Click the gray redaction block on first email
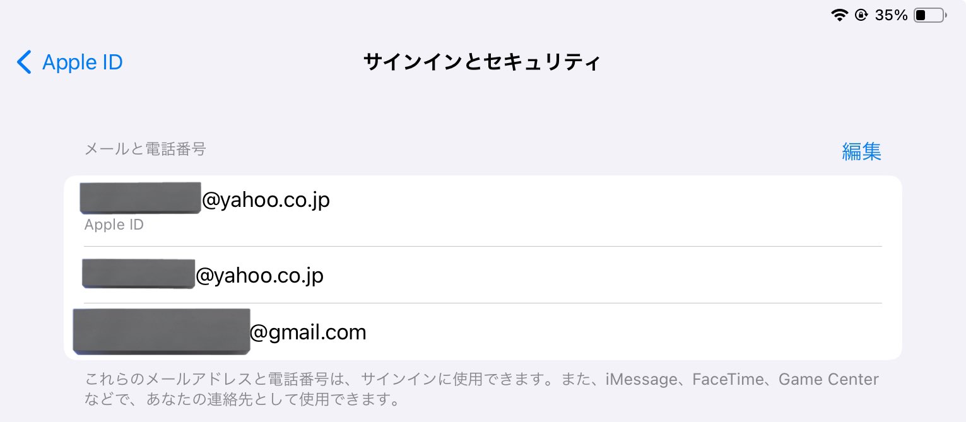 pyautogui.click(x=140, y=197)
